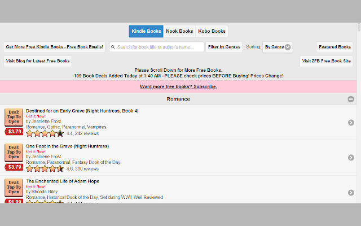361x226 pixels.
Task: Click 'Romance, Gothic, Paranormal, Vampires' genre line
Action: click(66, 127)
